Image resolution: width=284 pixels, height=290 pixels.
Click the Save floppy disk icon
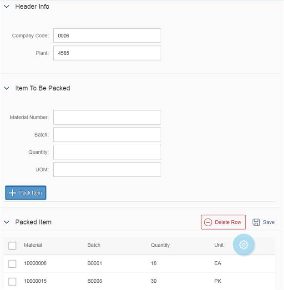pos(256,222)
